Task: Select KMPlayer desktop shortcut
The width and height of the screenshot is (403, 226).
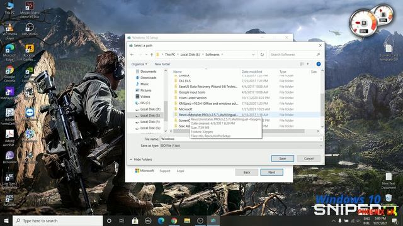Action: coord(9,94)
